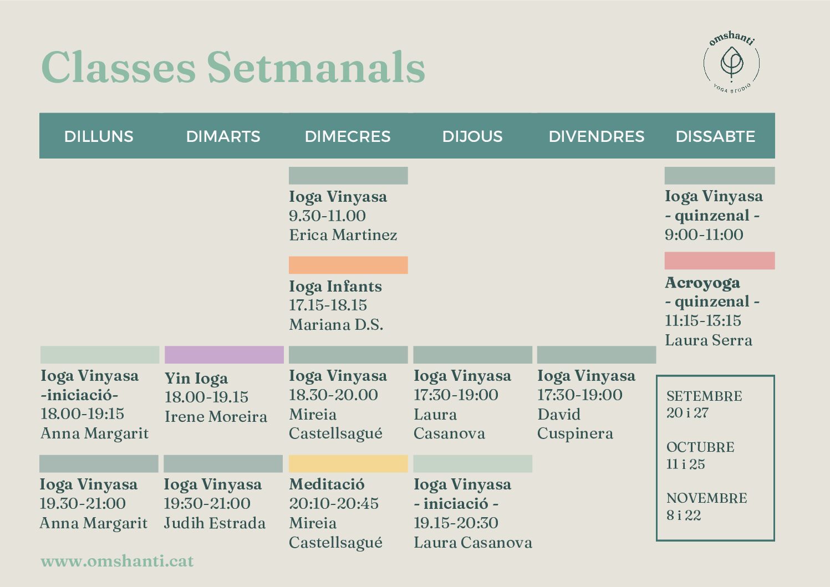
Task: Click the orange Ioga Infants color bar
Action: 348,265
